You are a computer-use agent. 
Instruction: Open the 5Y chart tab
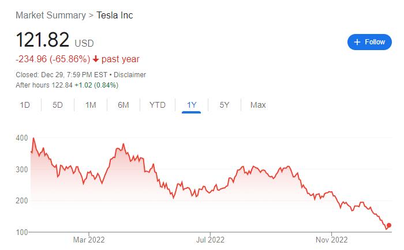225,105
